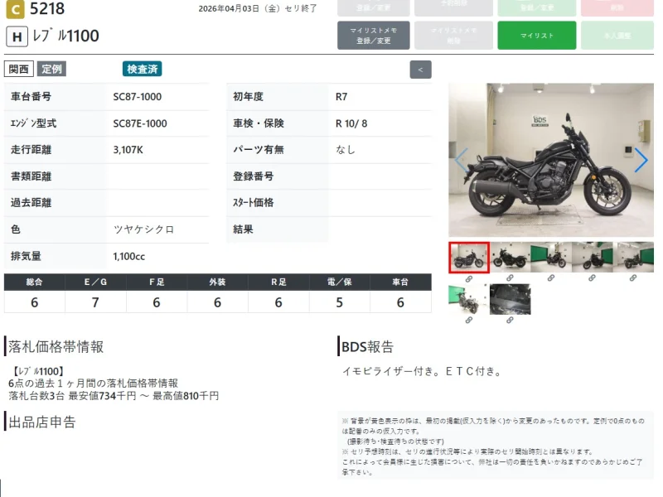Click the 落札台数3台 price range line
663x497 pixels.
click(x=114, y=396)
